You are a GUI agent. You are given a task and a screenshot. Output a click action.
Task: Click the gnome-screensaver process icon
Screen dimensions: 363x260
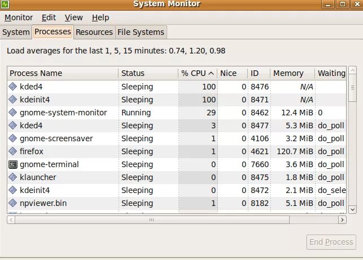[x=14, y=139]
